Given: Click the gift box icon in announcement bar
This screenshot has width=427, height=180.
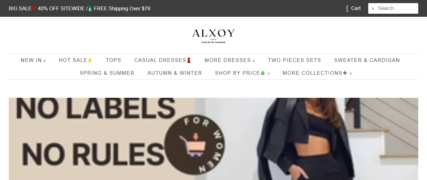Looking at the screenshot, I should [90, 9].
